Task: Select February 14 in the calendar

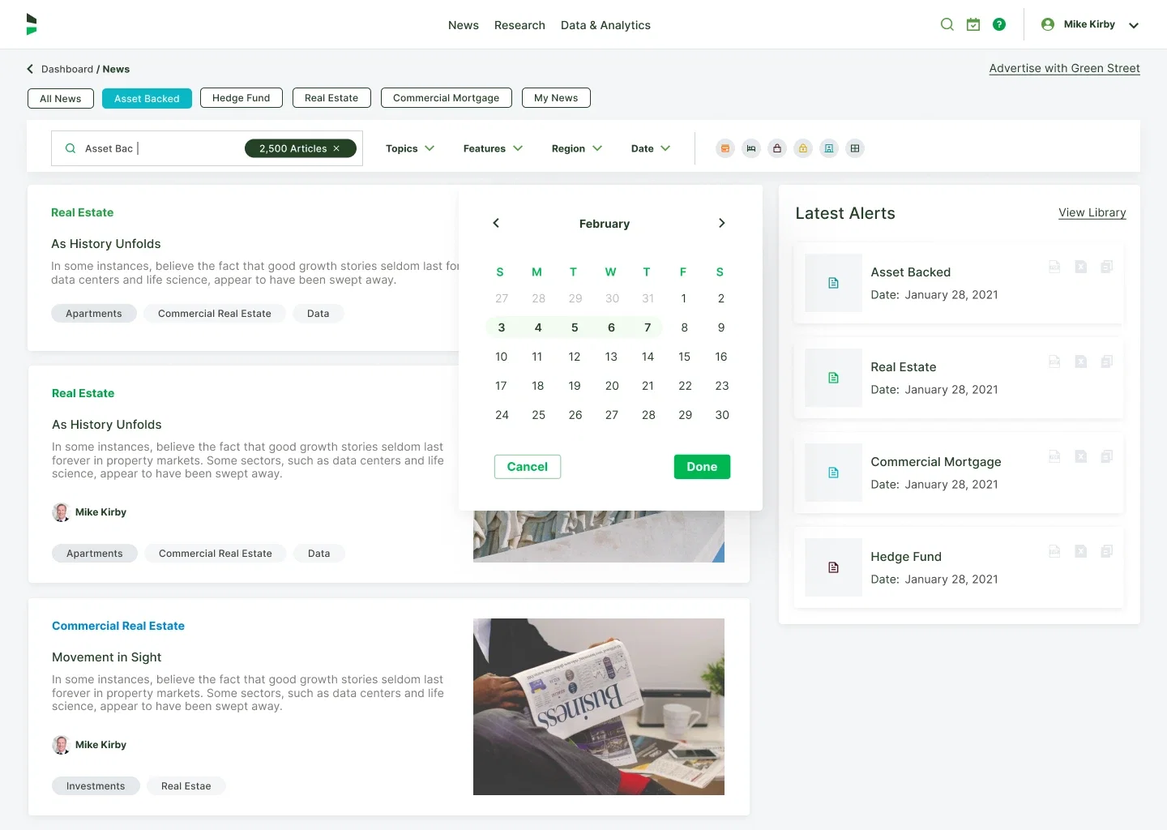Action: (648, 357)
